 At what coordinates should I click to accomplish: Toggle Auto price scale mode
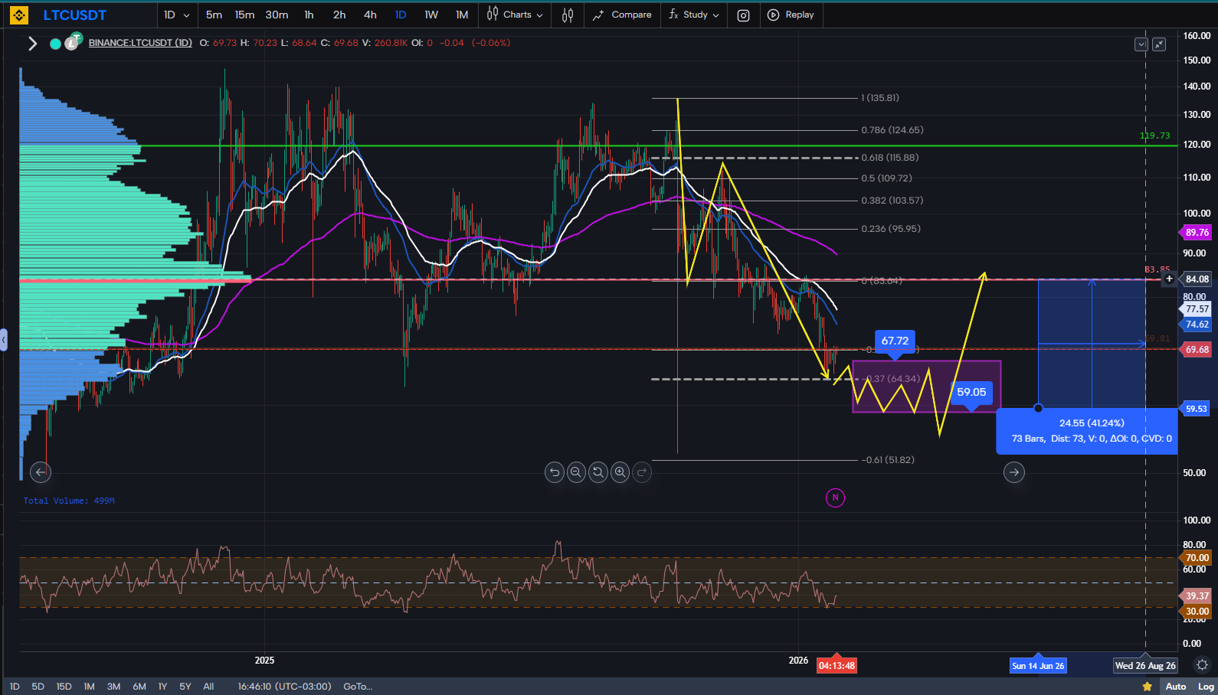(x=1175, y=687)
